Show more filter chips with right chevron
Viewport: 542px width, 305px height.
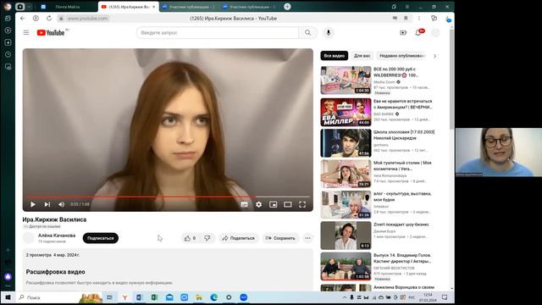pos(434,56)
